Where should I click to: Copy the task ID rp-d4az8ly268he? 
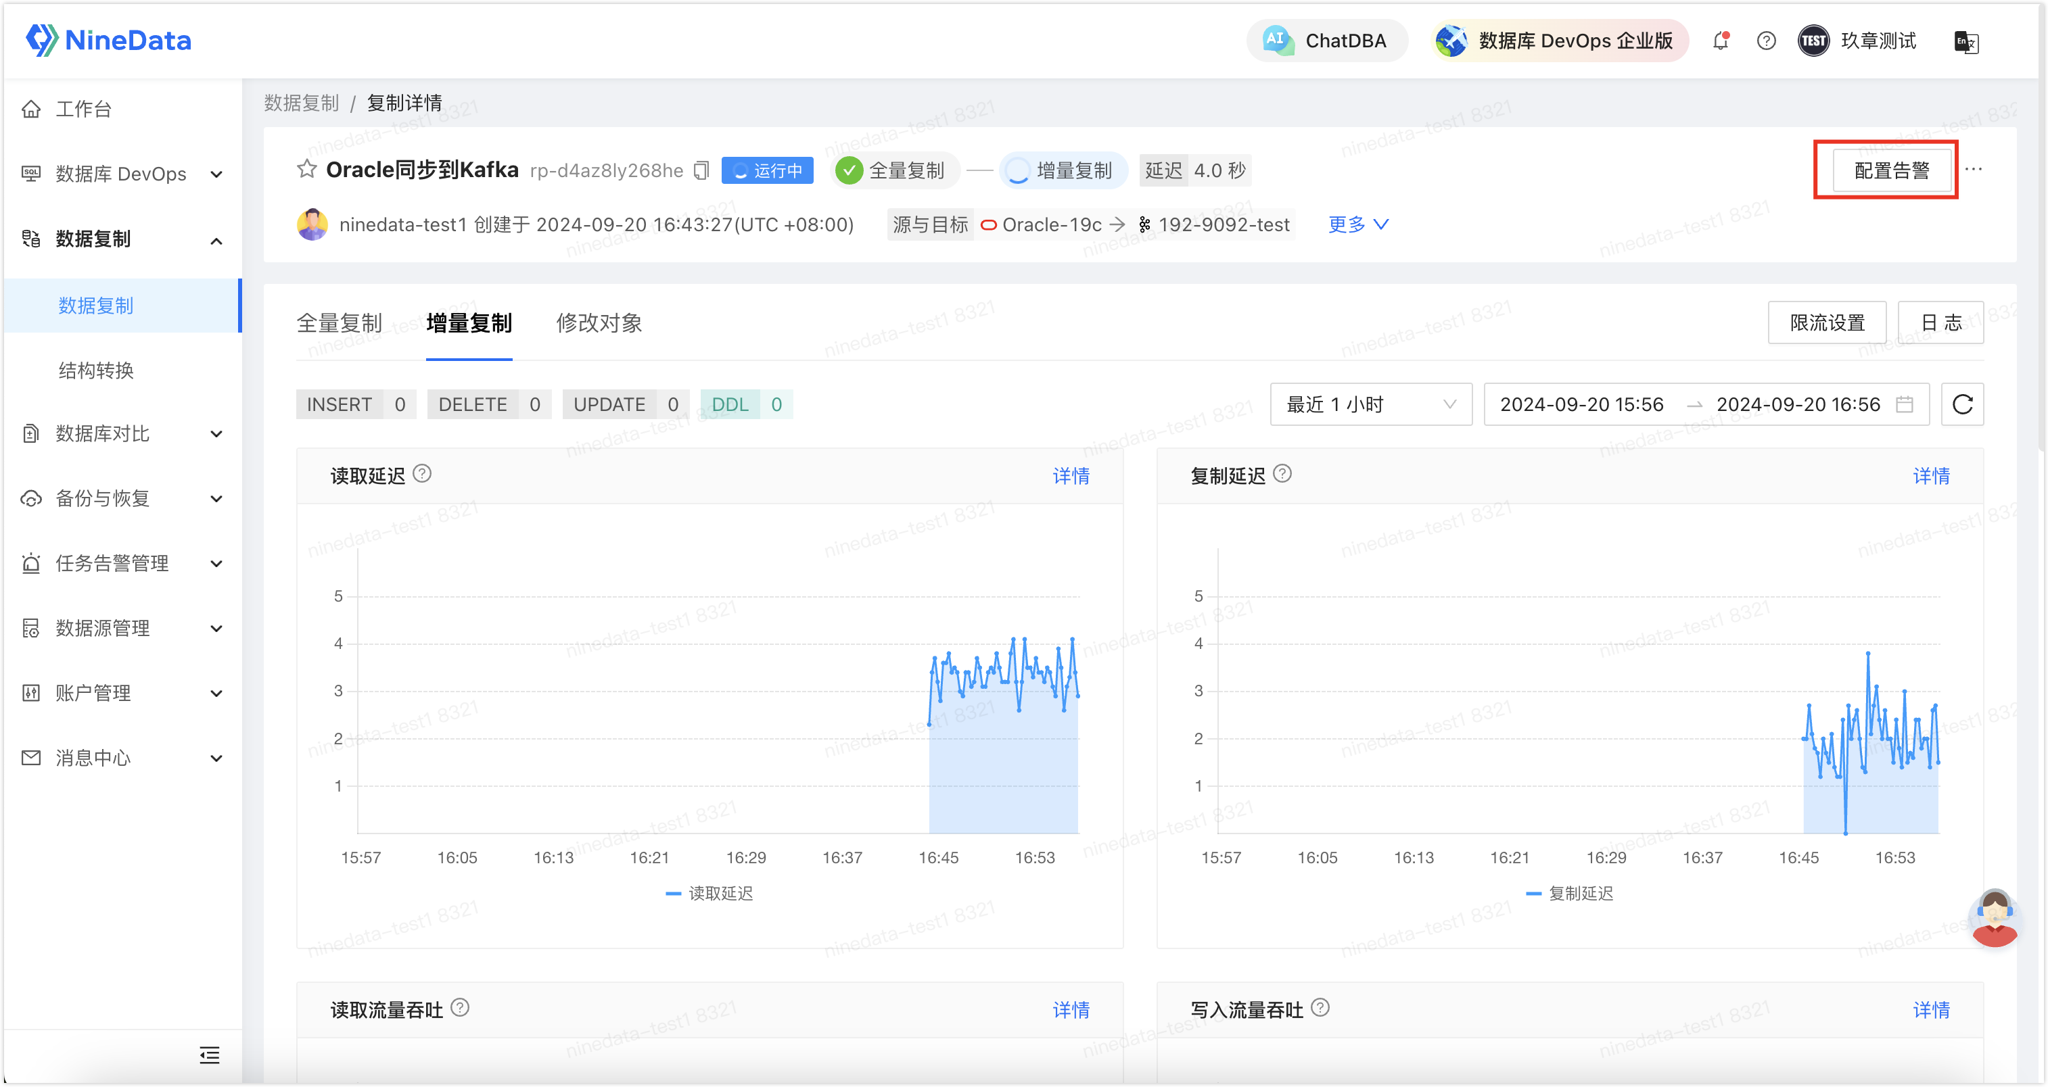point(701,171)
